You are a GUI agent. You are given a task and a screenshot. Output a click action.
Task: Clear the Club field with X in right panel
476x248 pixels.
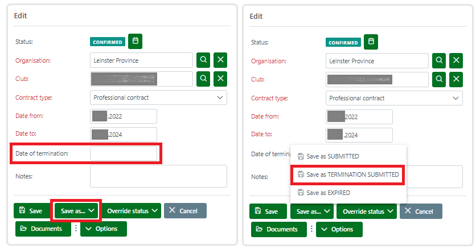456,79
